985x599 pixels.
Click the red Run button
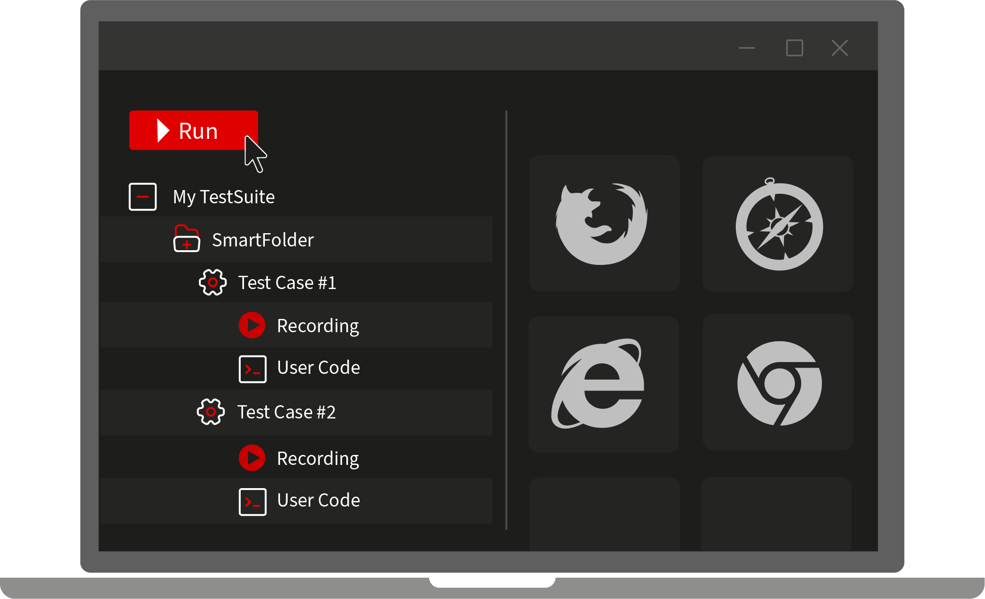[x=193, y=130]
